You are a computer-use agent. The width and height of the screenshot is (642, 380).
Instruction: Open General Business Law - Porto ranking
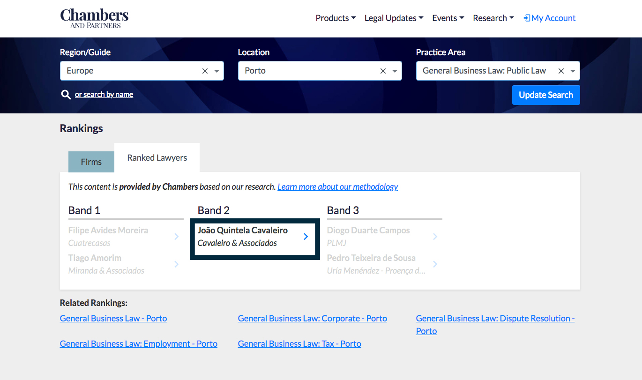(113, 319)
